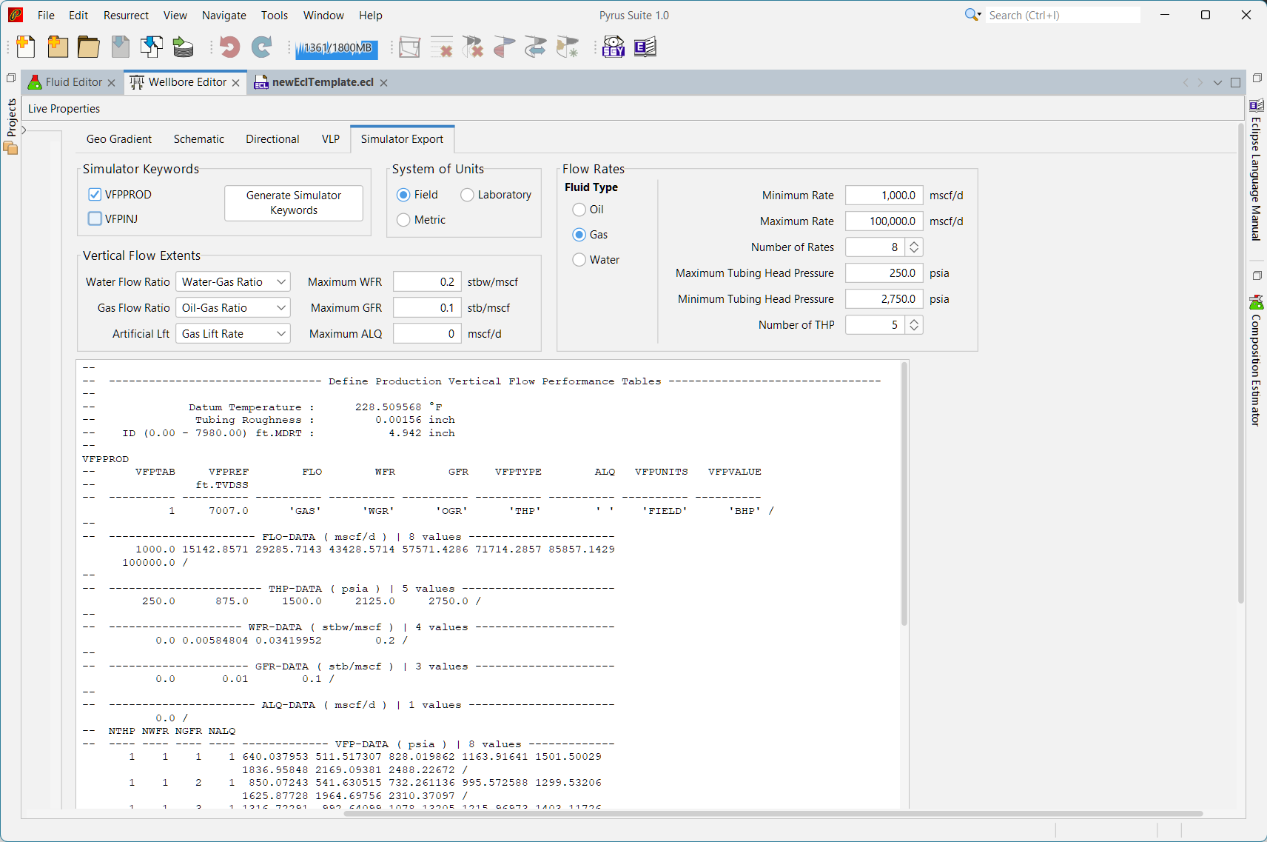The image size is (1267, 842).
Task: Open the Tools menu
Action: pos(275,15)
